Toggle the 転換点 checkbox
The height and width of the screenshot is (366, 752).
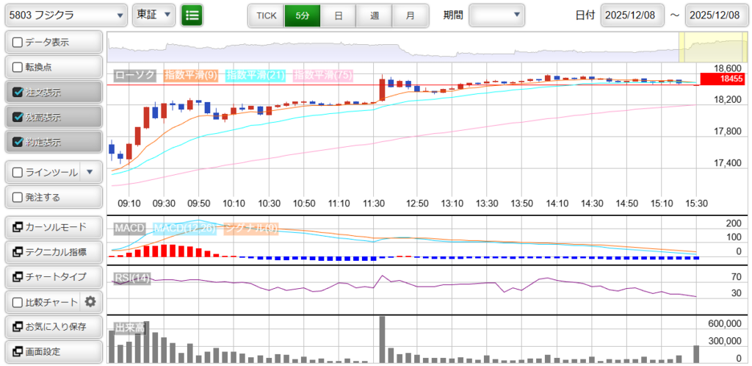pyautogui.click(x=18, y=68)
